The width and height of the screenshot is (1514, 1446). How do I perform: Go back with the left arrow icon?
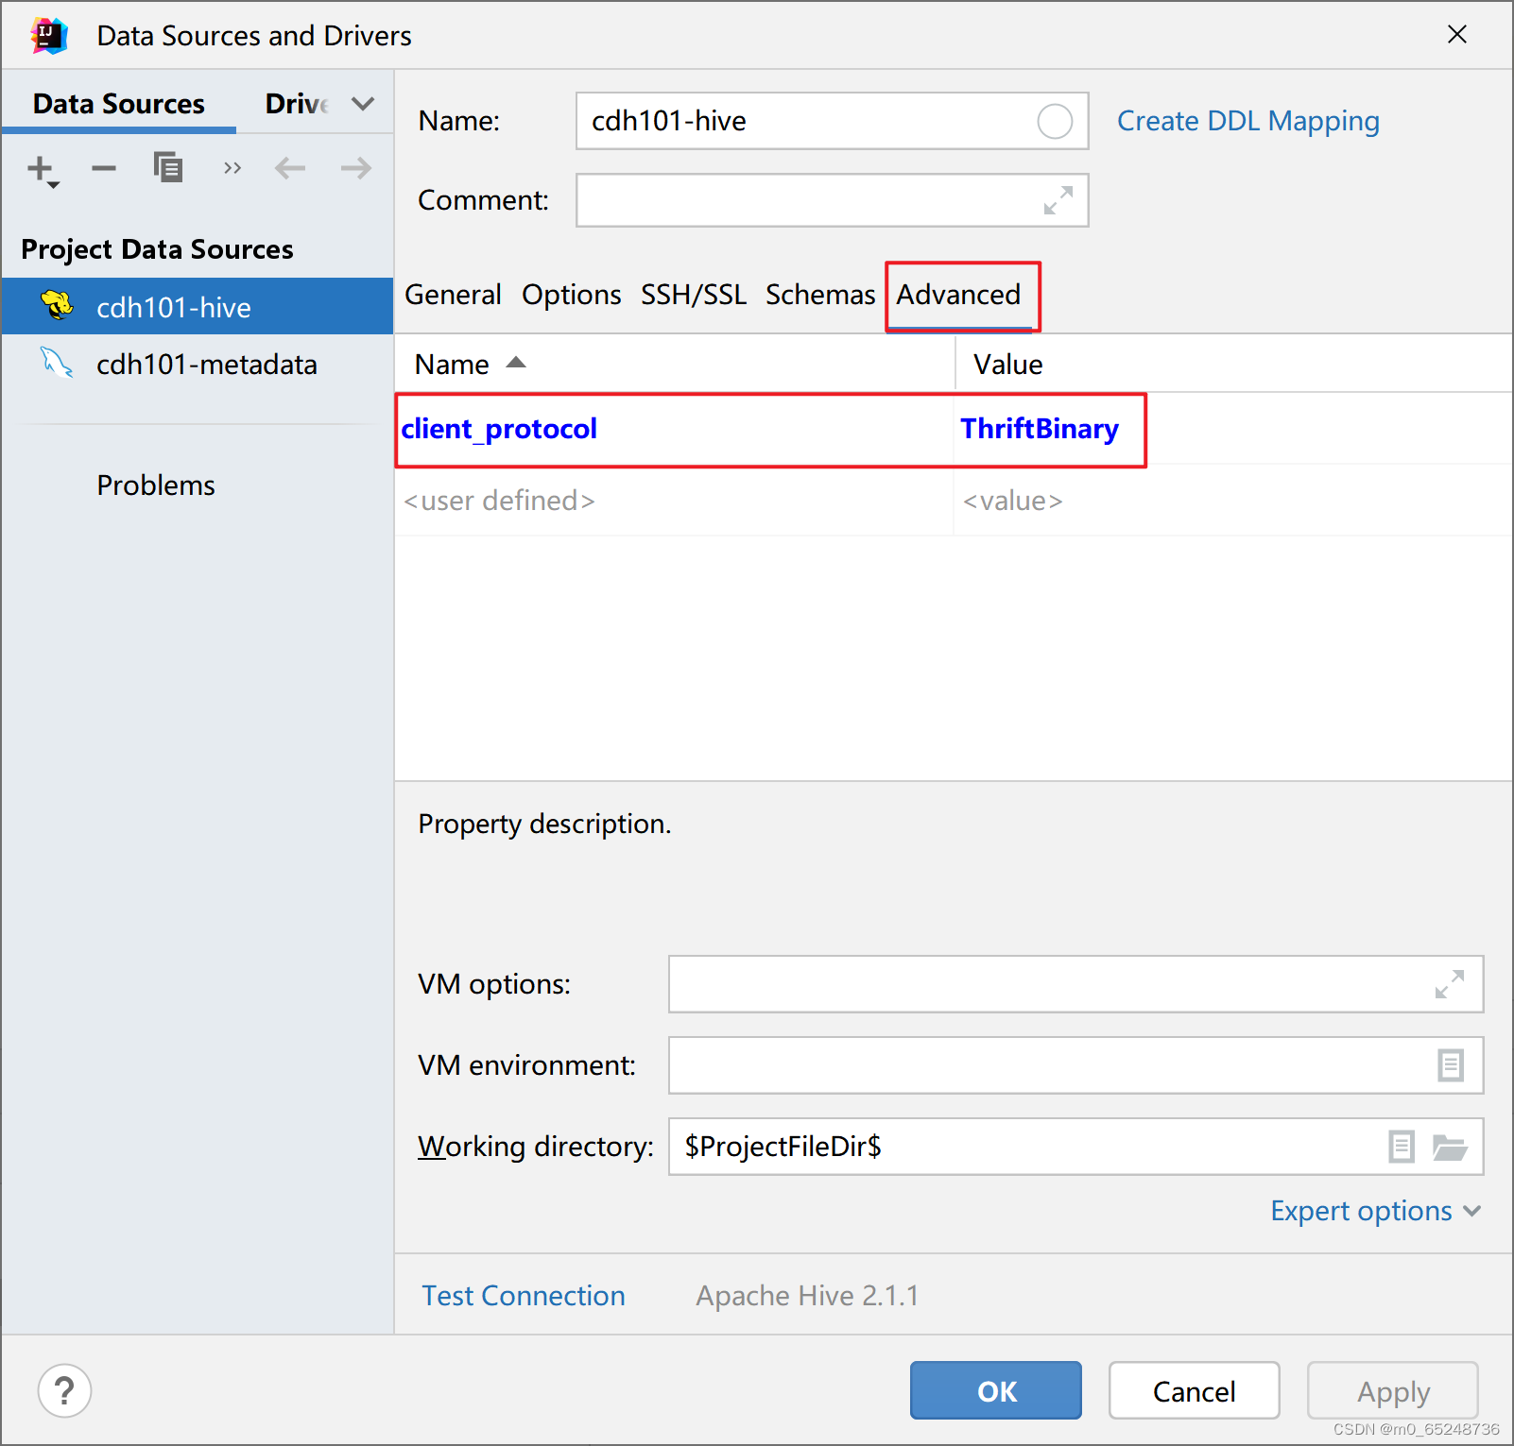click(290, 169)
